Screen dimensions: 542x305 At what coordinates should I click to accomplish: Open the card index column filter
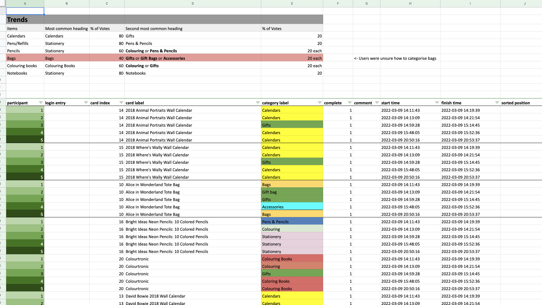coord(121,103)
